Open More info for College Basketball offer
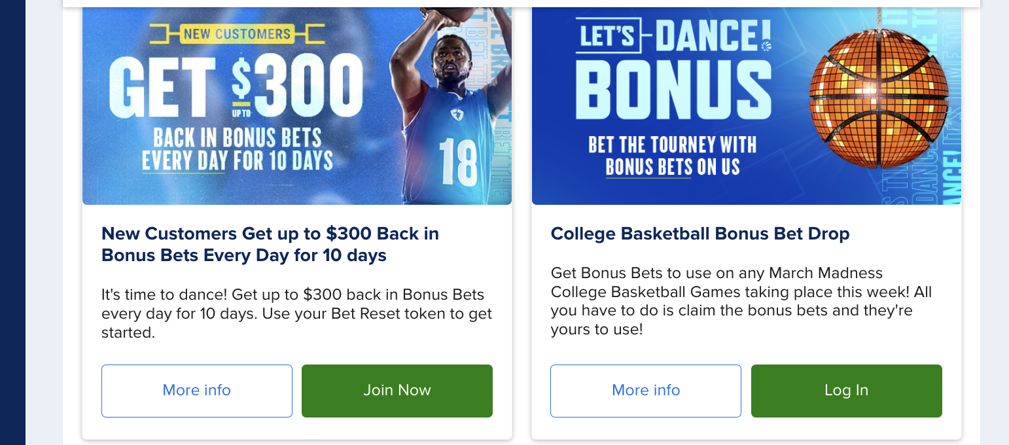 click(x=645, y=391)
